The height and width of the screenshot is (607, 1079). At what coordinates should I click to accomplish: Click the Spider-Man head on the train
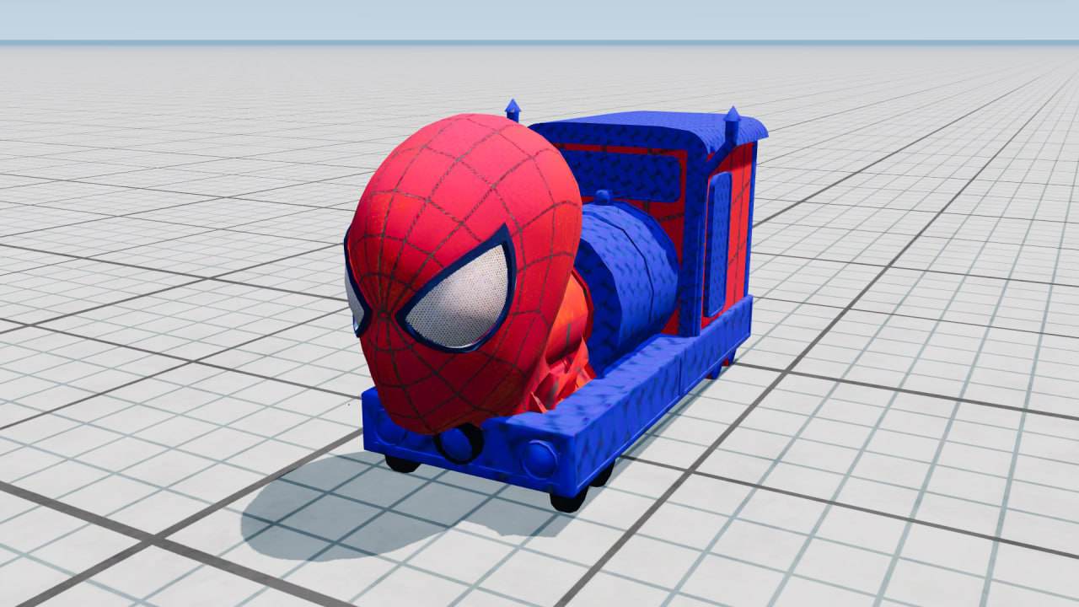(x=464, y=274)
